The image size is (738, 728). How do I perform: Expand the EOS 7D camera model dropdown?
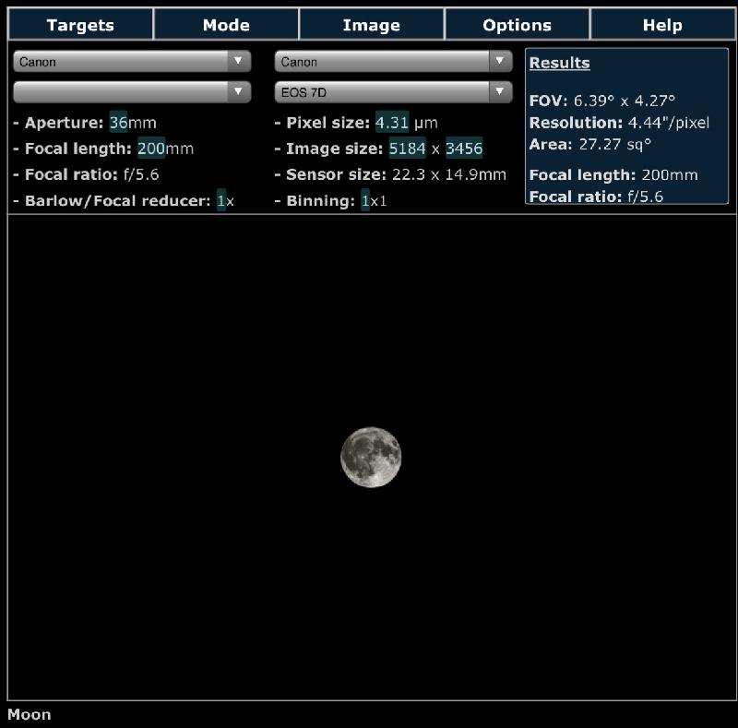coord(394,92)
